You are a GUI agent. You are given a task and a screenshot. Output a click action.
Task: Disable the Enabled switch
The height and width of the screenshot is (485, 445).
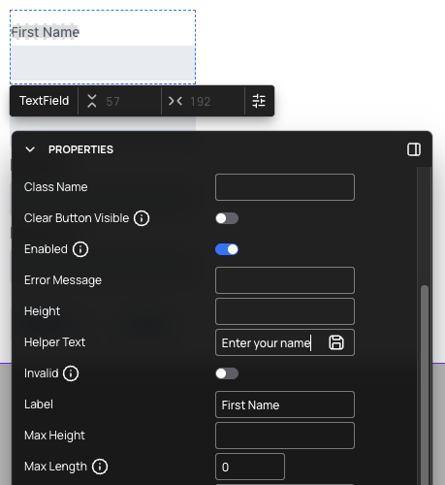[227, 249]
